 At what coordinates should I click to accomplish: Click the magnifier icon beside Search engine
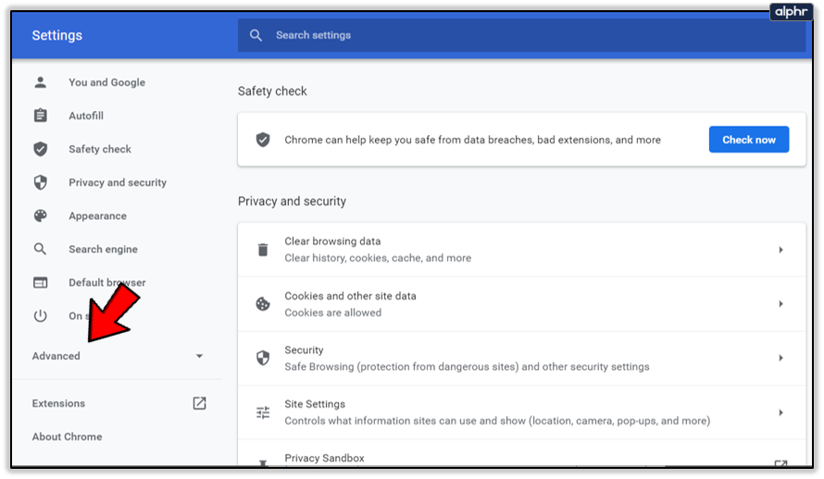(x=41, y=249)
